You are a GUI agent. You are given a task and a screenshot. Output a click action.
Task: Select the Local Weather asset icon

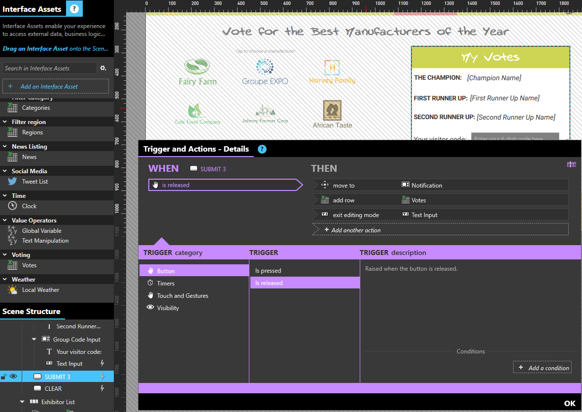(12, 290)
